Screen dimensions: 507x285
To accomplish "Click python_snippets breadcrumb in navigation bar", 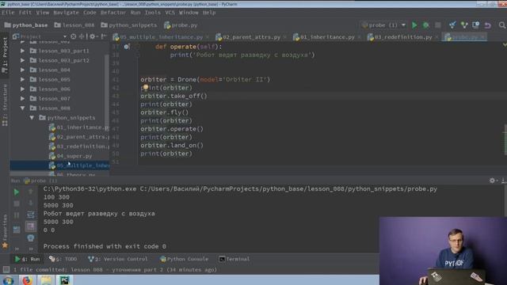I will click(128, 25).
